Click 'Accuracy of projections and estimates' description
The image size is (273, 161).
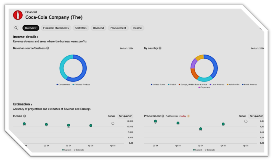pyautogui.click(x=52, y=109)
